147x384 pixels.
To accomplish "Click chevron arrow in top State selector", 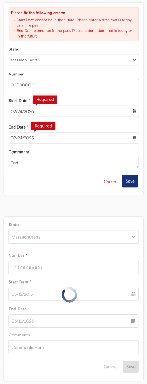I will click(x=134, y=60).
